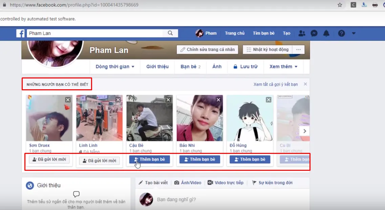Open the account settings dropdown arrow
The width and height of the screenshot is (385, 210).
(x=354, y=33)
